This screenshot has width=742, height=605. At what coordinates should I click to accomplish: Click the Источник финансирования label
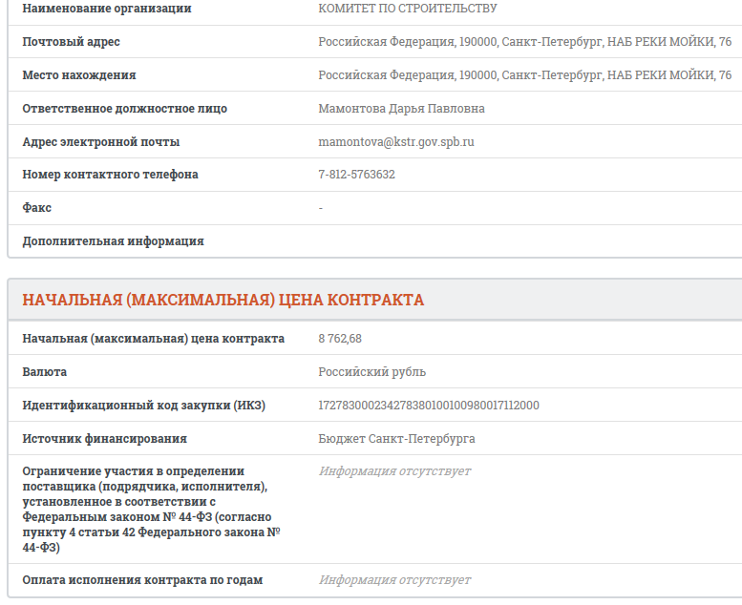tap(105, 439)
